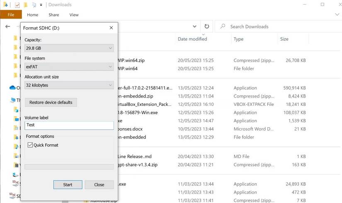Click the date 12/05/2023 16:10
The width and height of the screenshot is (342, 203).
(x=196, y=104)
